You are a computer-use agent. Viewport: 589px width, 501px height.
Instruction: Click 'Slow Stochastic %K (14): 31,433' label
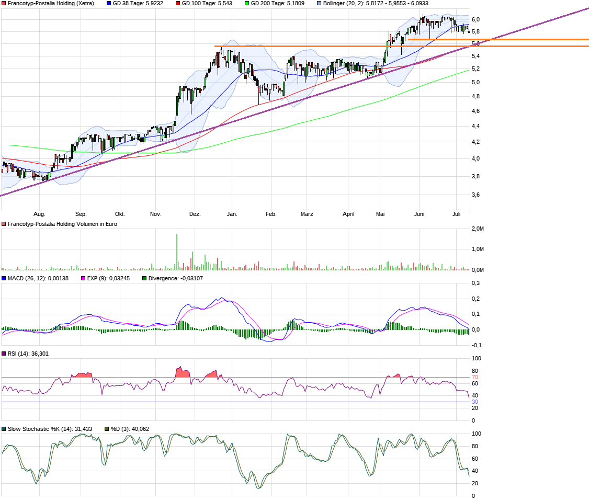(50, 429)
